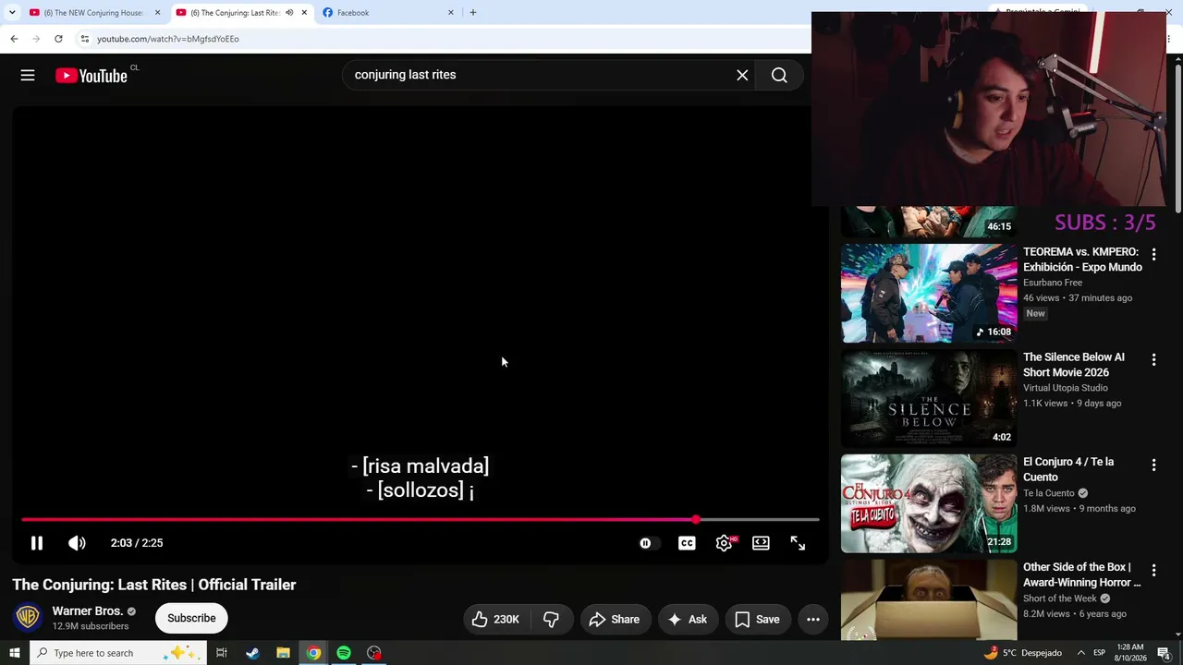Change the ESP input language
The image size is (1183, 665).
pos(1099,653)
